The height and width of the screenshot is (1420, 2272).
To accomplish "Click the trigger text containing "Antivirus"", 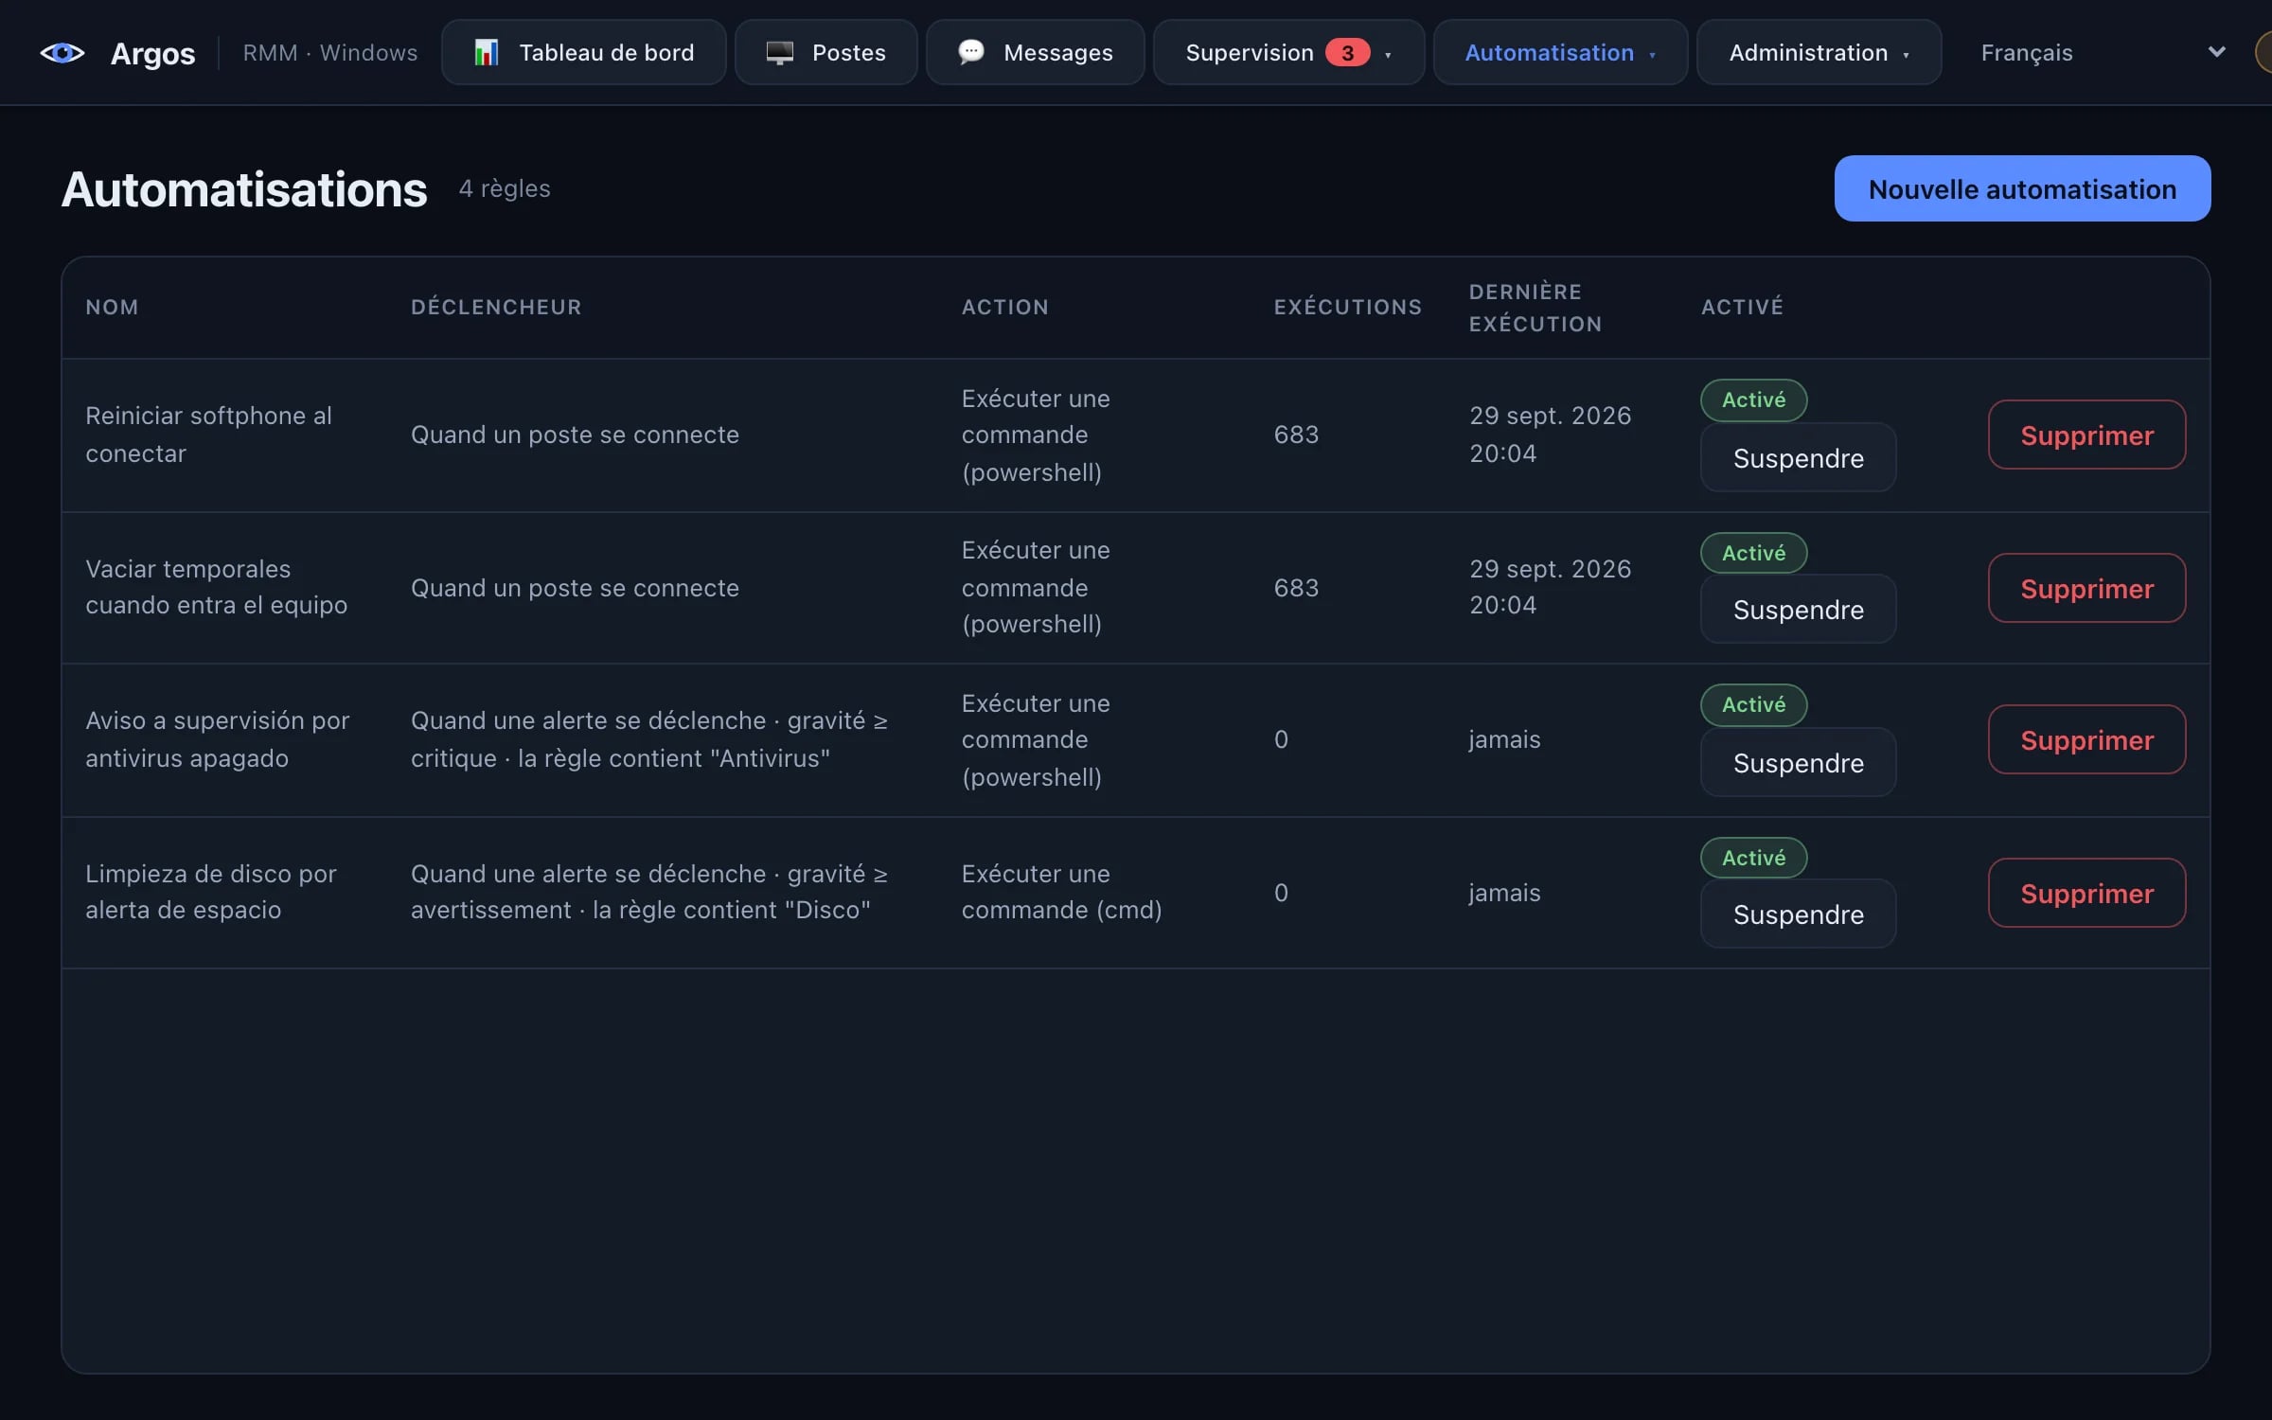I will 648,739.
